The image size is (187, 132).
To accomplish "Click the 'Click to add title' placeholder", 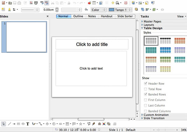I will point(92,44).
